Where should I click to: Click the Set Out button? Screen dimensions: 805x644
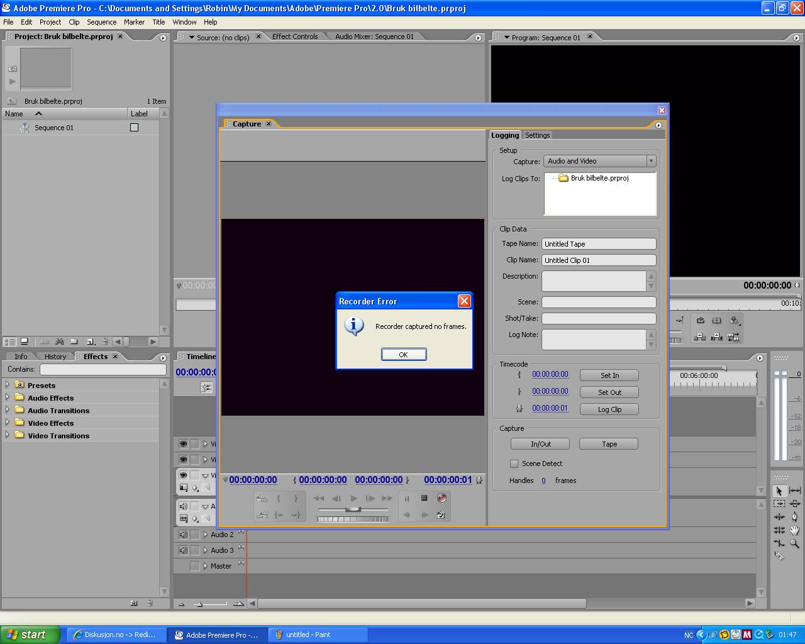(x=609, y=392)
